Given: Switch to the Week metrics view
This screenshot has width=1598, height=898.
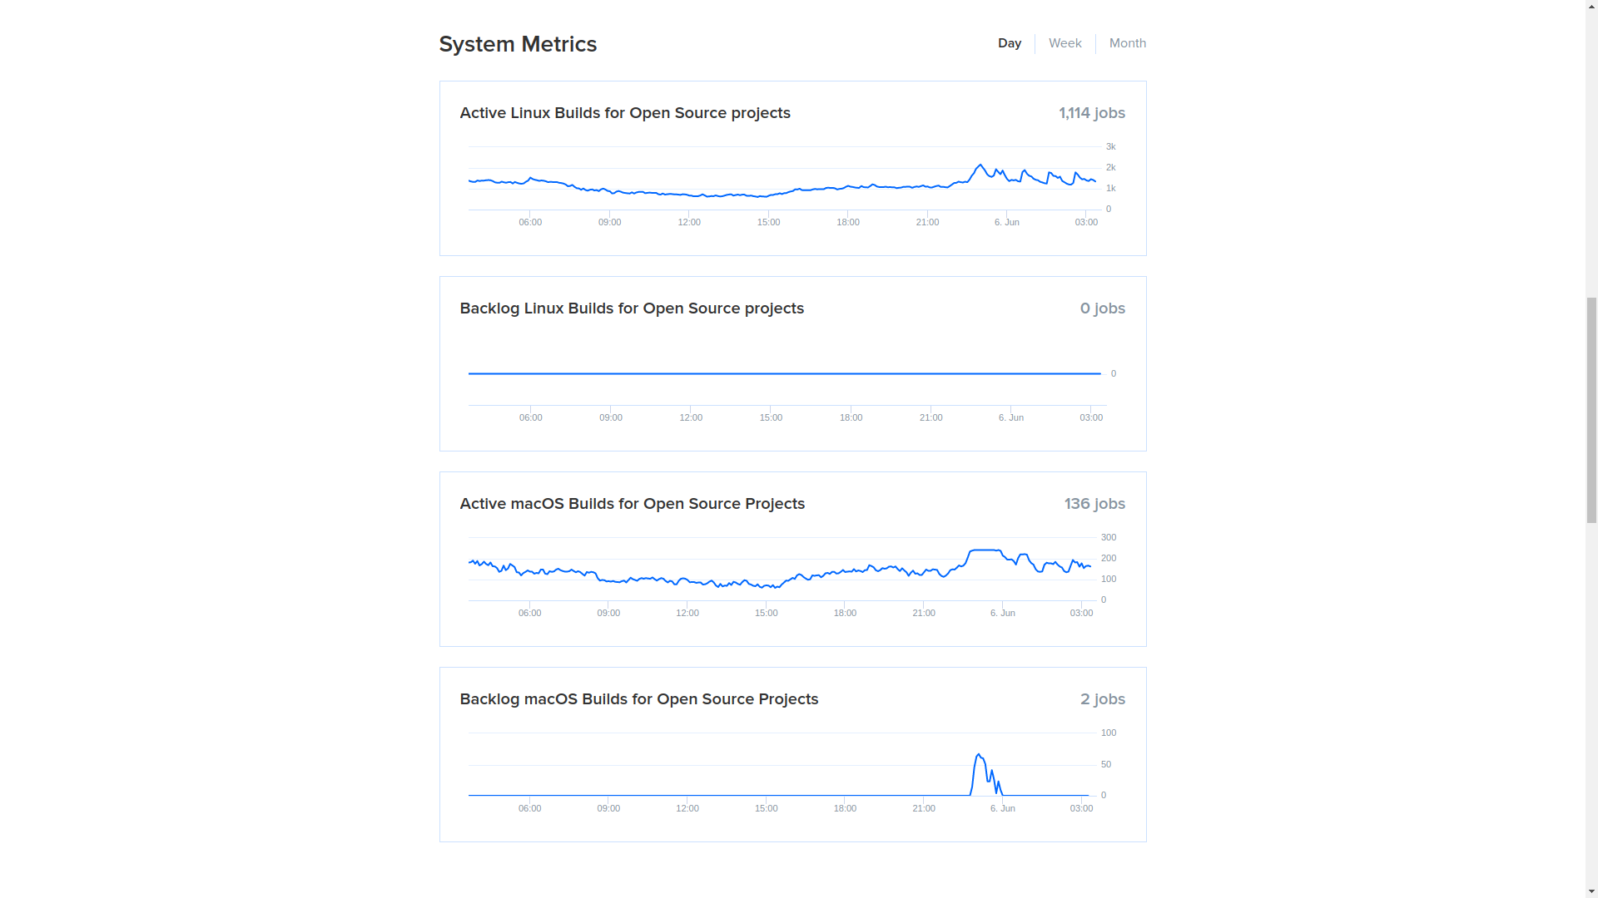Looking at the screenshot, I should 1065,43.
